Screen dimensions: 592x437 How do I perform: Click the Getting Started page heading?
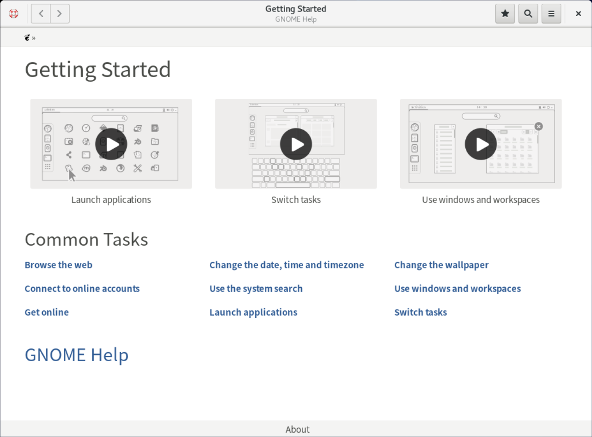(x=98, y=70)
